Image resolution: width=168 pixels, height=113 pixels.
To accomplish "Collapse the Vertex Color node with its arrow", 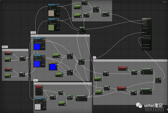I will pos(42,86).
